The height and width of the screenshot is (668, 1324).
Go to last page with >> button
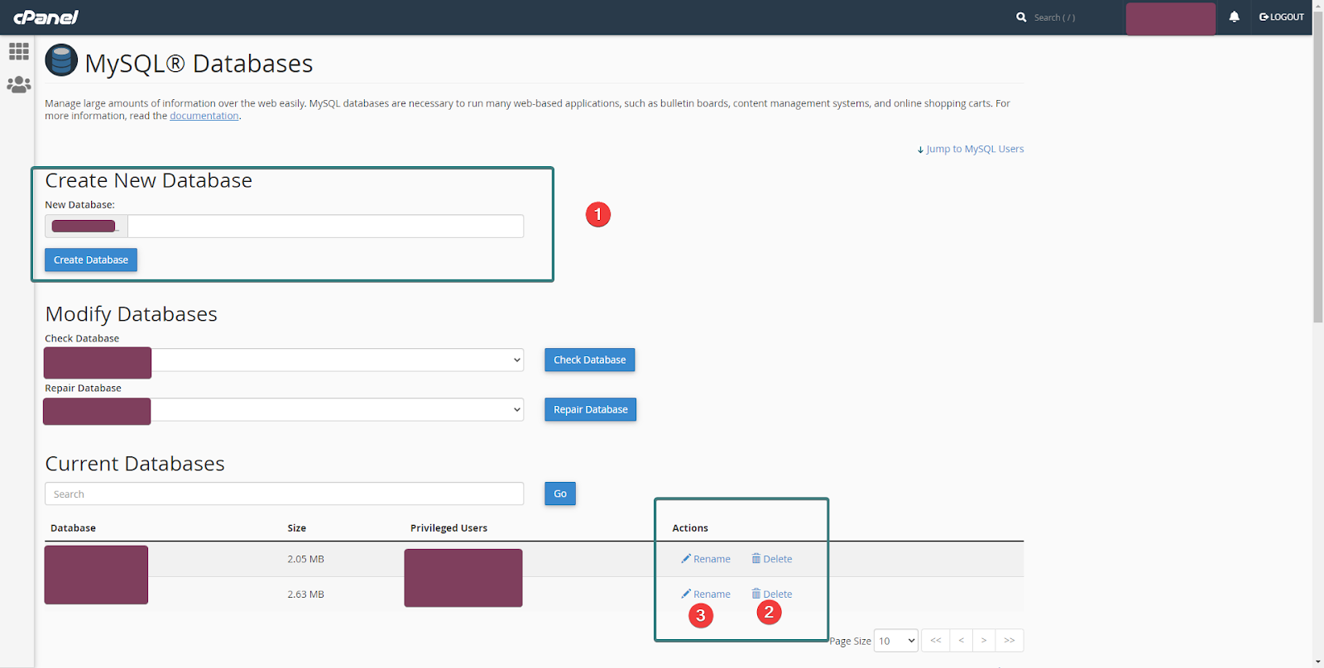1010,641
